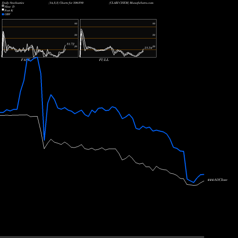
Task: Click the 'Slow D' legend label
Action: tap(10, 7)
